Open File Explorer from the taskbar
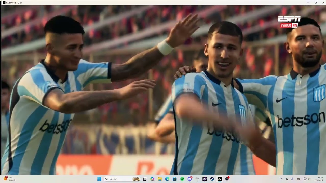 pyautogui.click(x=160, y=179)
